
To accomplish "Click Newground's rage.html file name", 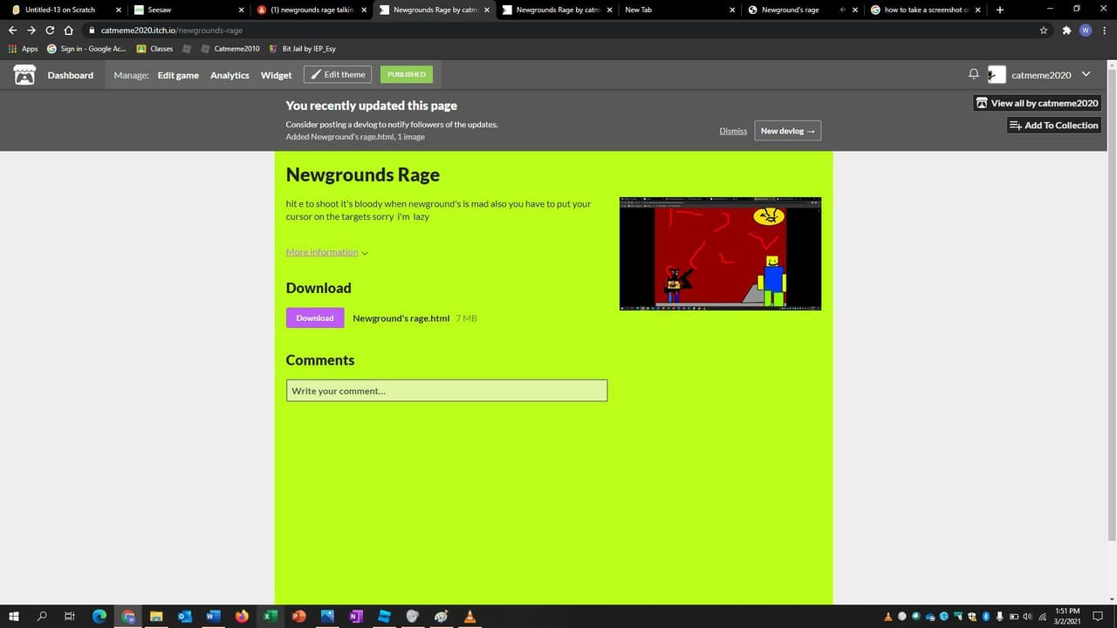I will point(401,318).
